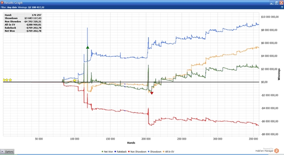Click the Winnings $2 108 417,22 value
The height and width of the screenshot is (155, 284).
pos(36,7)
